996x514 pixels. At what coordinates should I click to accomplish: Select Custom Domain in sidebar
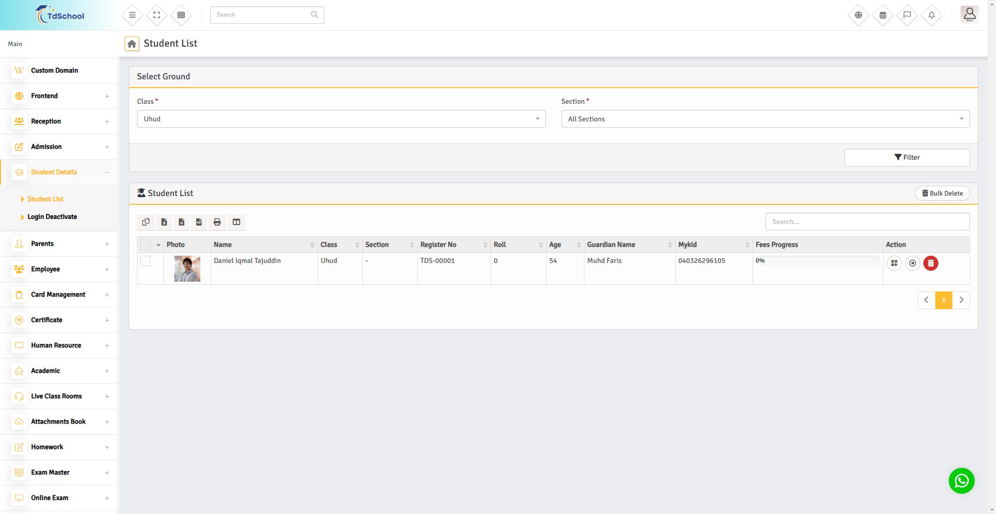pyautogui.click(x=54, y=71)
